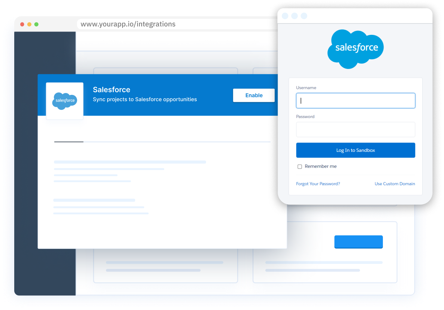This screenshot has height=310, width=444.
Task: Click the Salesforce cloud logo on the login modal
Action: click(355, 49)
